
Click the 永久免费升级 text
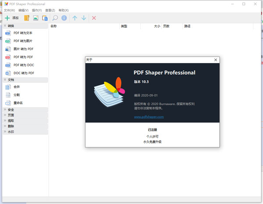(x=152, y=142)
